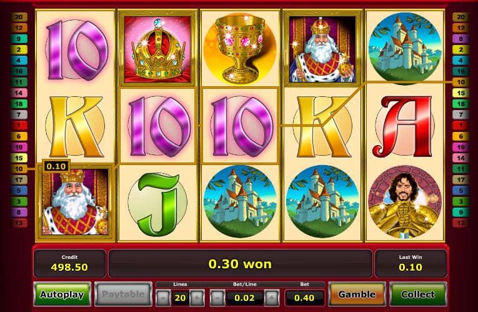Increase number of lines with plus
This screenshot has height=312, width=478.
pos(197,298)
